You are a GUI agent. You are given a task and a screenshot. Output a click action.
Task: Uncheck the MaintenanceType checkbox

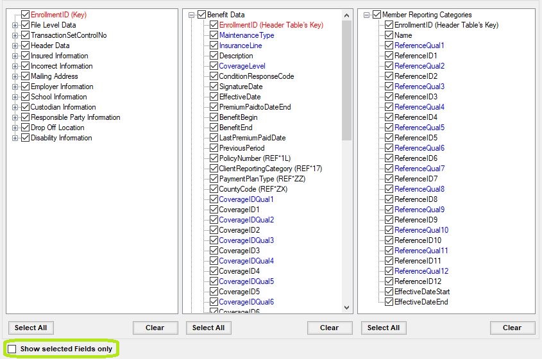(214, 35)
